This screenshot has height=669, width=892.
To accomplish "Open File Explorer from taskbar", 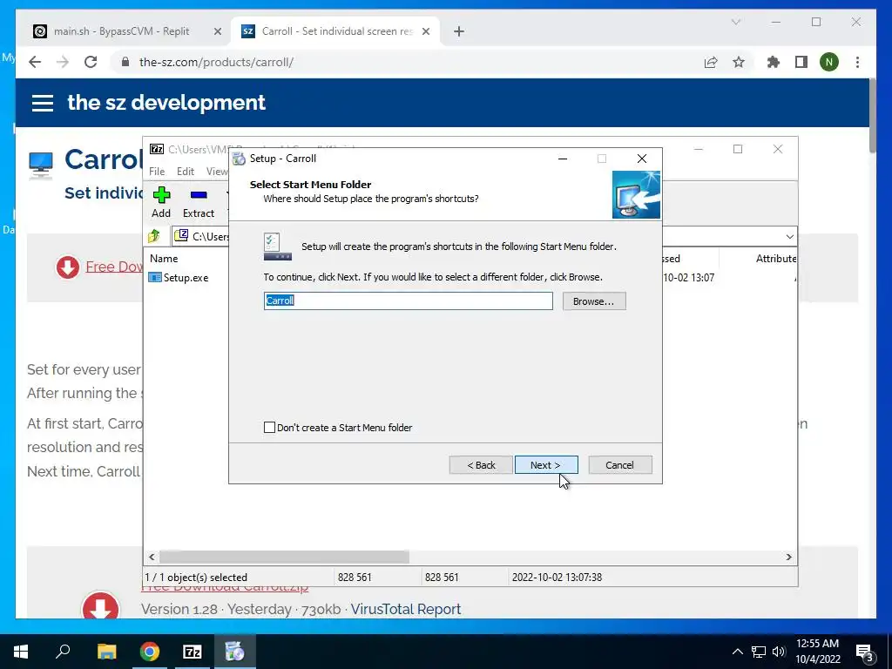I will click(106, 652).
